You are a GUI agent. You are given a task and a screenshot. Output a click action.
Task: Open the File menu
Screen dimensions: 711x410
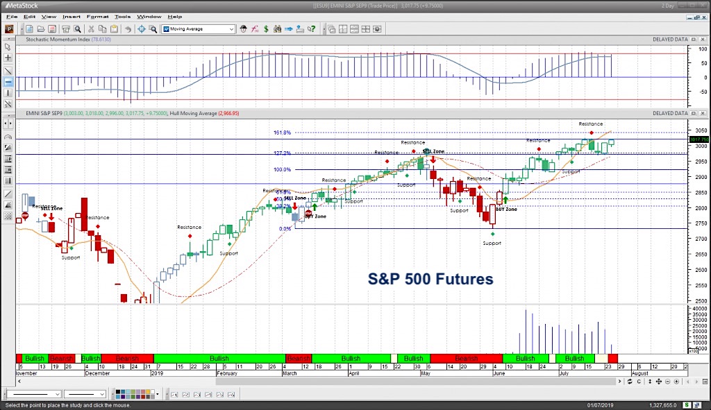pyautogui.click(x=12, y=17)
